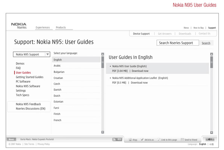Select Farsi in the language list
Screen dimensions: 224x150
[x=76, y=108]
